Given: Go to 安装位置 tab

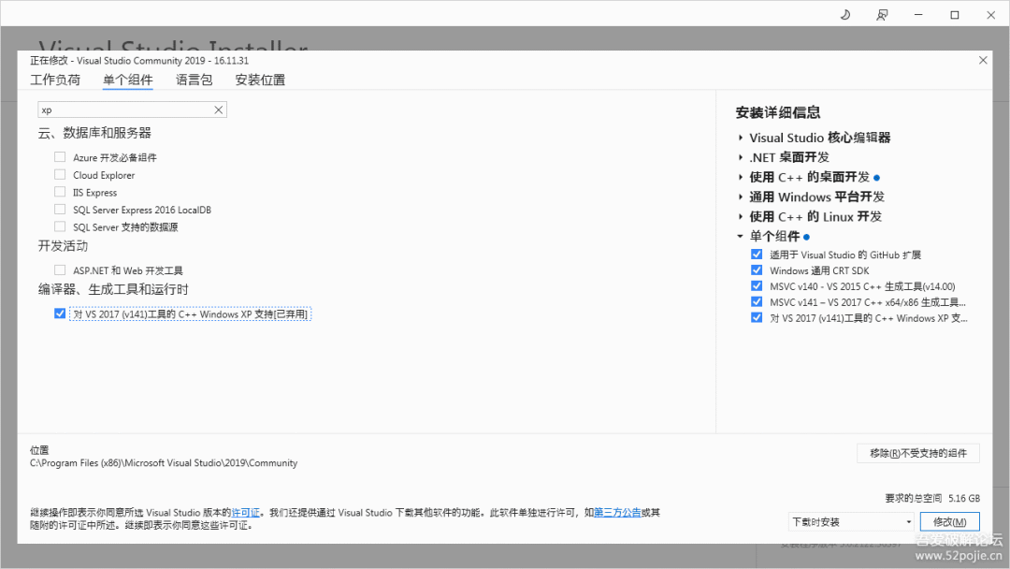Looking at the screenshot, I should coord(260,80).
